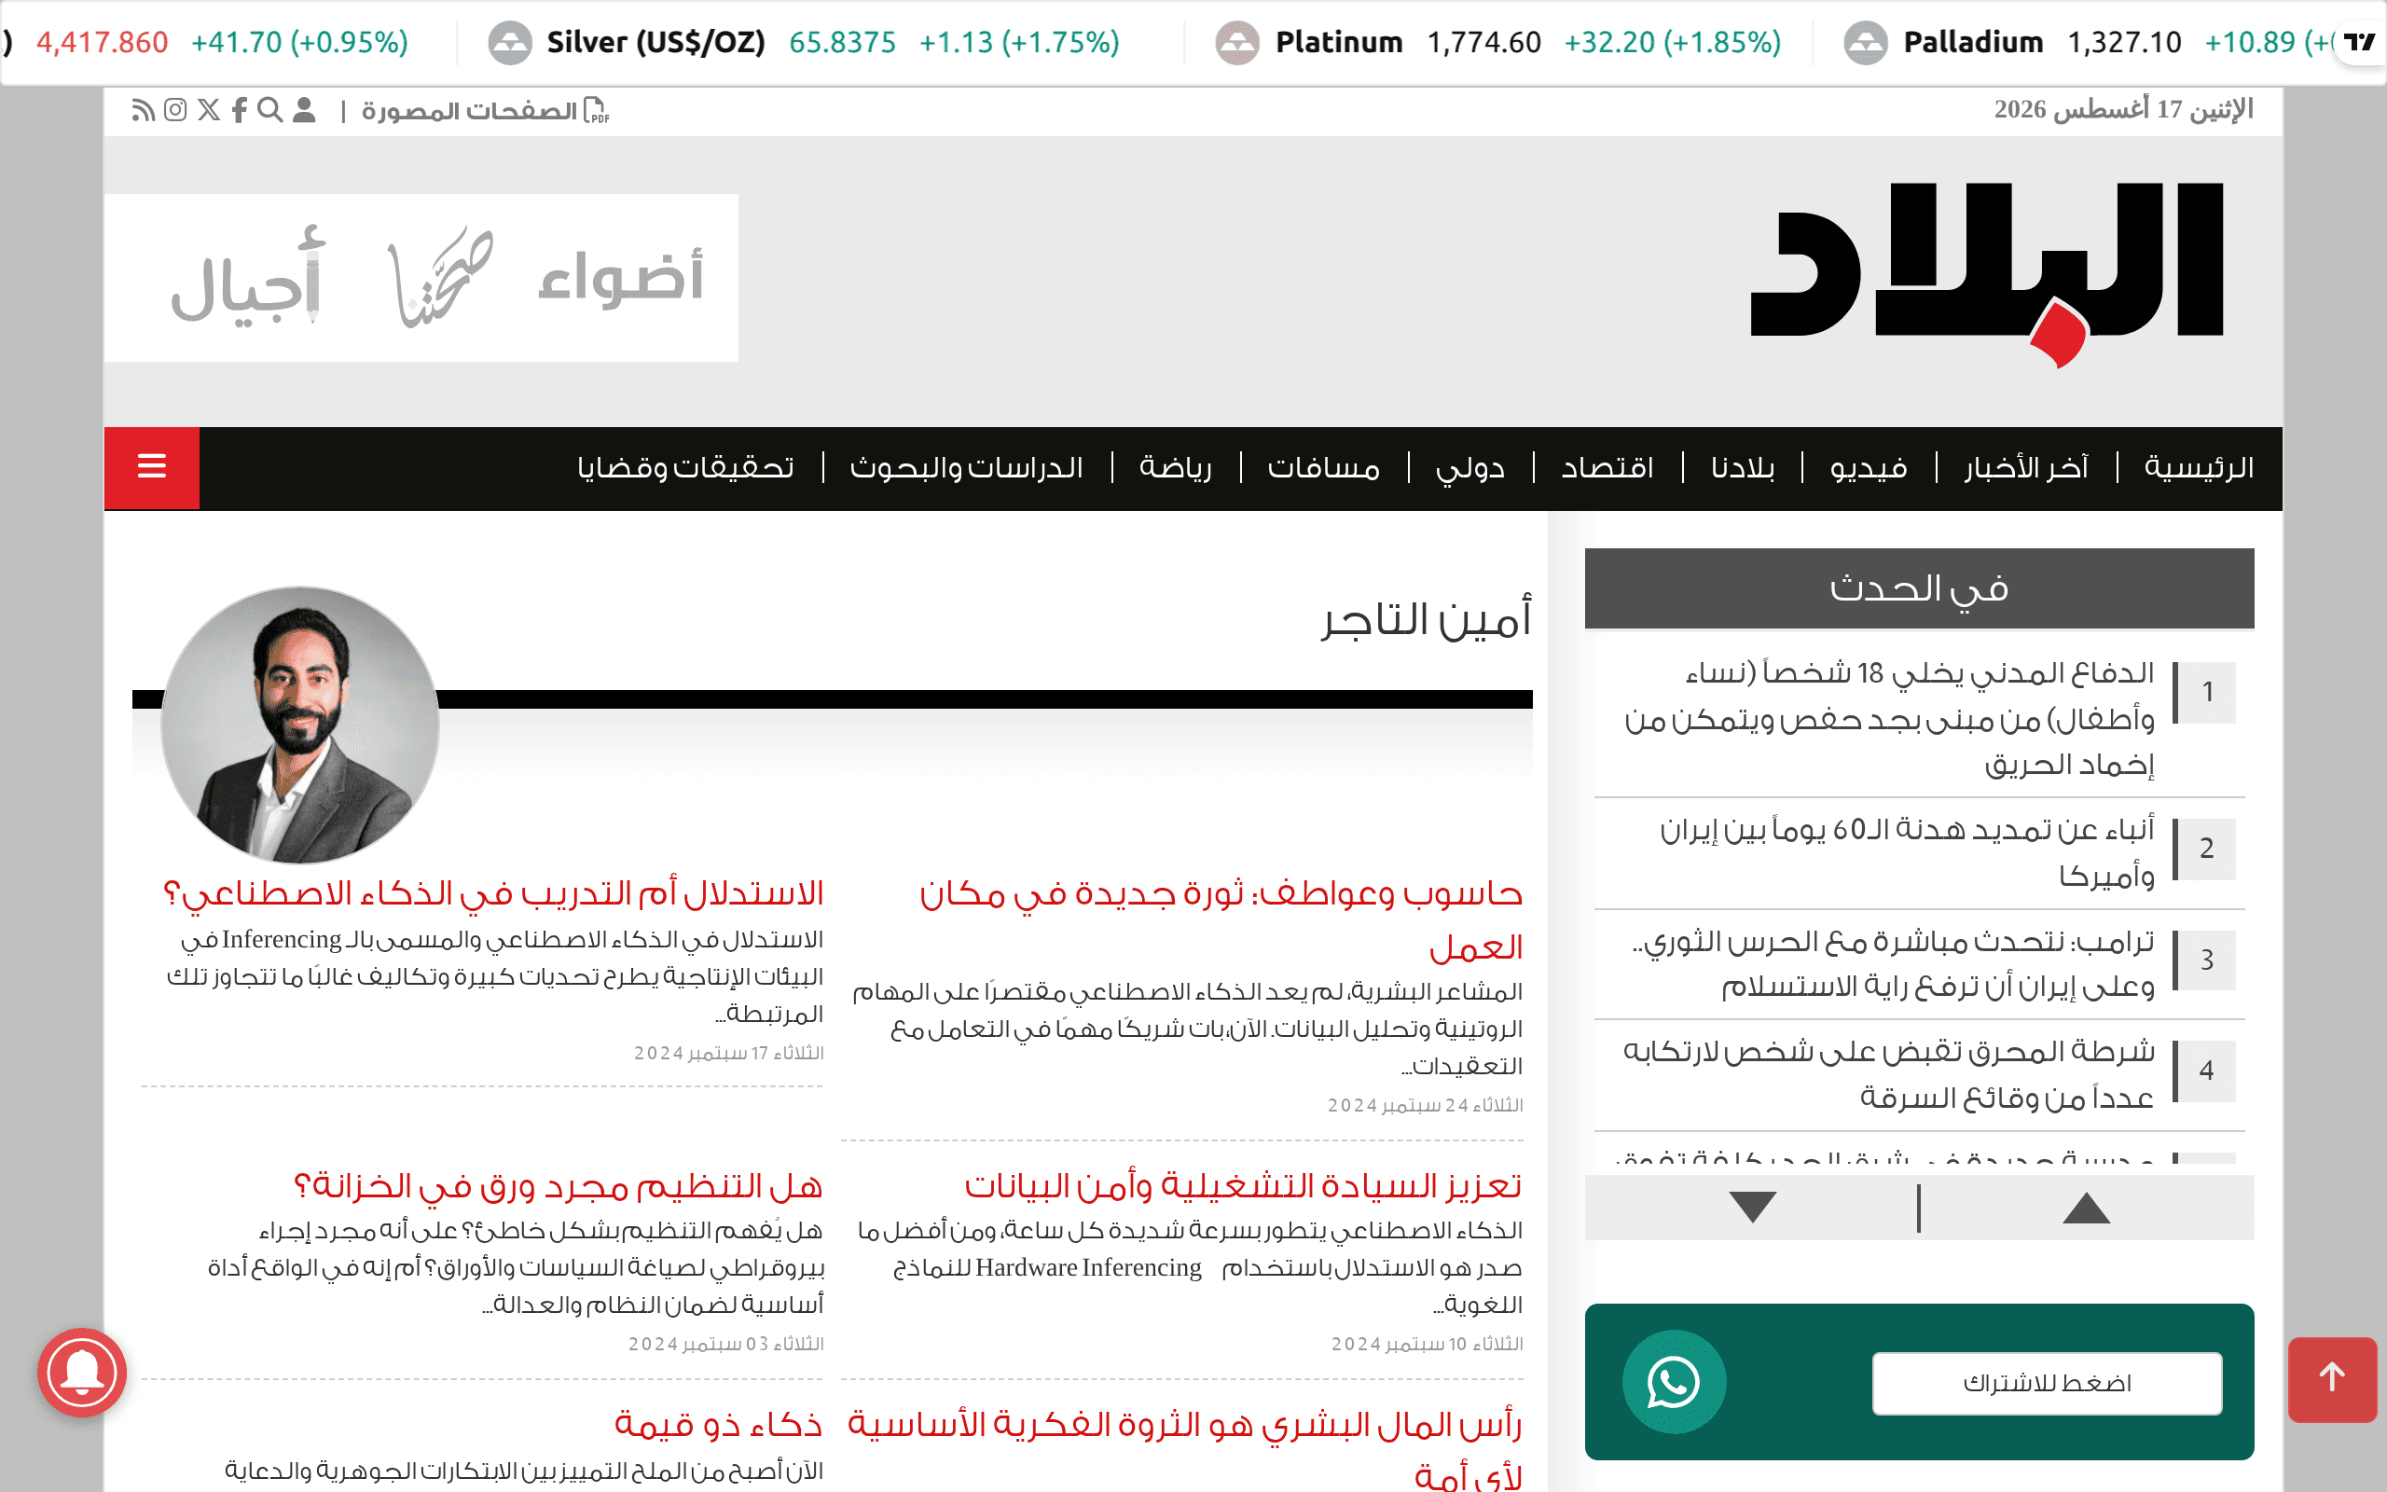Screen dimensions: 2387x1492
Task: Click the Platinum price 1,774.60
Action: [1483, 43]
